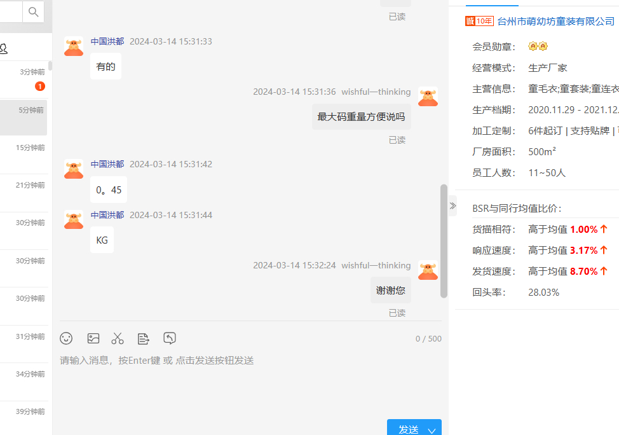Click the member medal icons
The height and width of the screenshot is (435, 619).
click(x=538, y=46)
